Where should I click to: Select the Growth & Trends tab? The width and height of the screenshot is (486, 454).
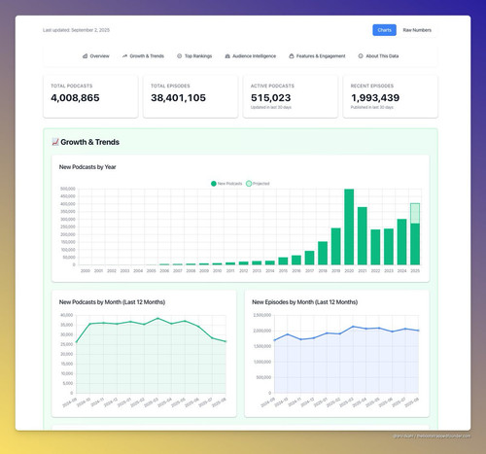(143, 56)
